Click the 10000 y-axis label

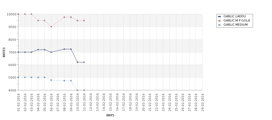click(11, 14)
